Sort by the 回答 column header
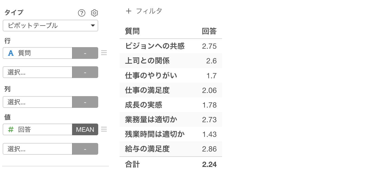Image resolution: width=387 pixels, height=172 pixels. [209, 31]
